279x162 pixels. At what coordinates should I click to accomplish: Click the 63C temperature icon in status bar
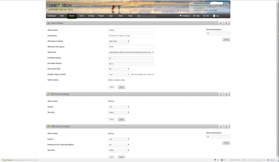tap(222, 160)
